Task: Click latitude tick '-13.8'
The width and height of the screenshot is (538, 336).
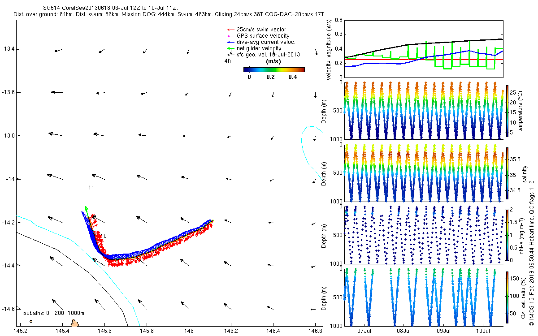Action: [8, 136]
